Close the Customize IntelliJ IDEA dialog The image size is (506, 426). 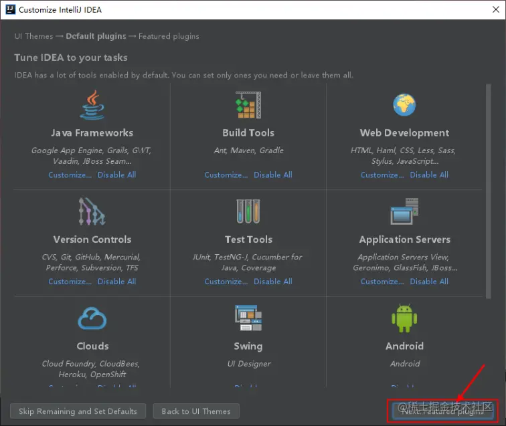pyautogui.click(x=496, y=9)
